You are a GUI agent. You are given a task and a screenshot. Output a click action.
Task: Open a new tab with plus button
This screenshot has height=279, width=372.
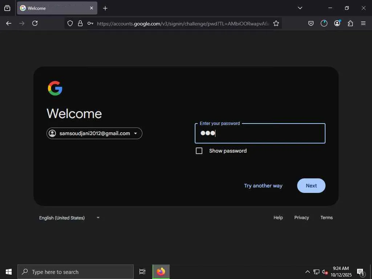105,8
